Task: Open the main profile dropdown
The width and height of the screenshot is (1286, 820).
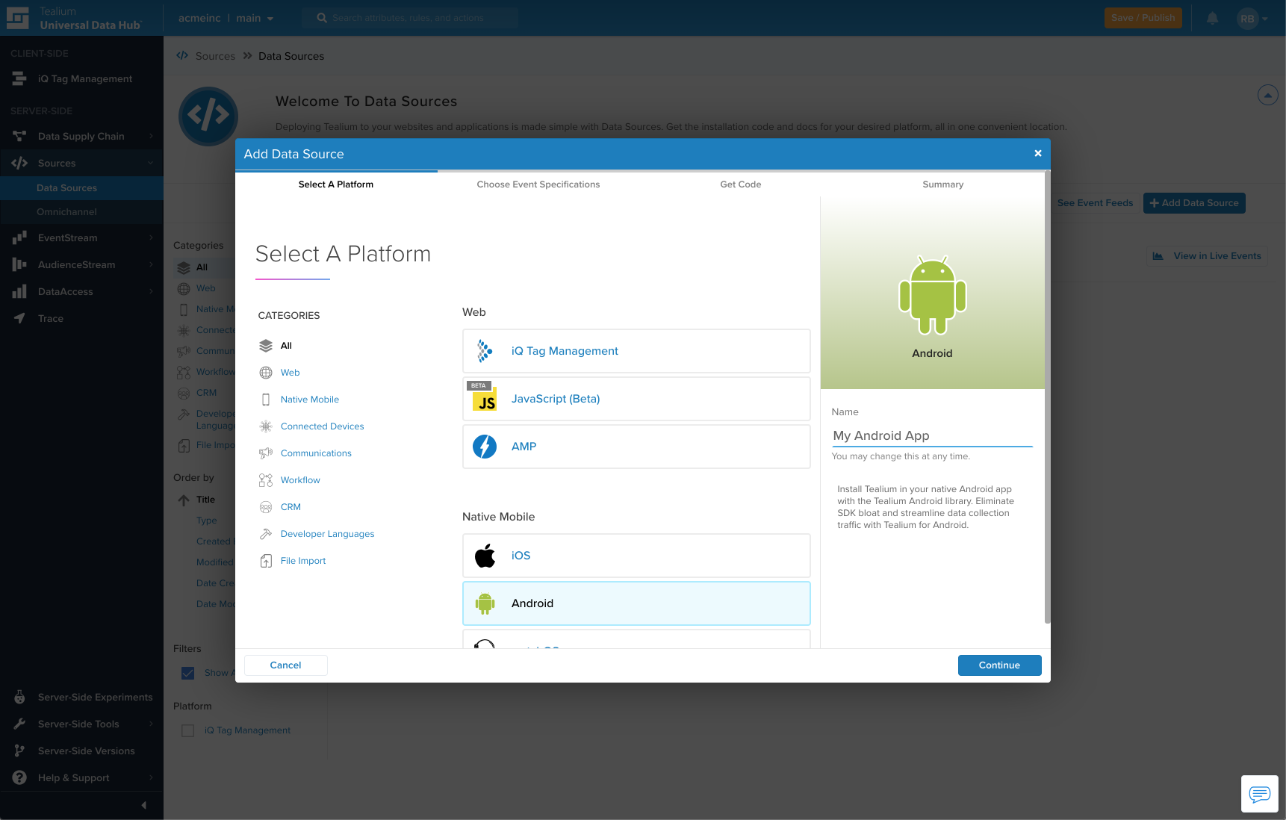Action: (x=255, y=18)
